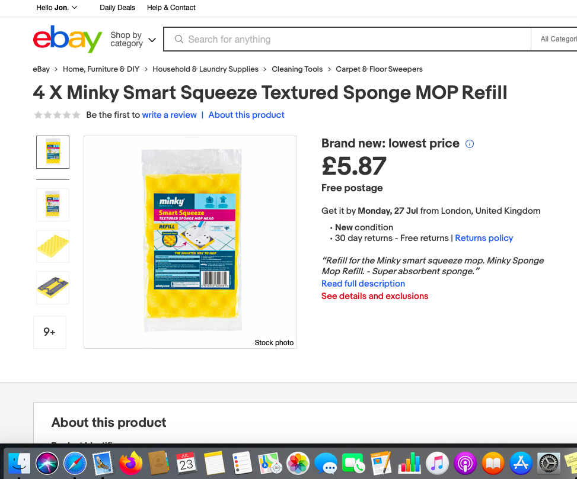Open the Calendar app showing July 23
Screen dimensions: 577x479
pos(186,464)
